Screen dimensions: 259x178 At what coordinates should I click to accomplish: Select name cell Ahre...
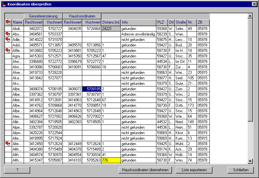18,73
